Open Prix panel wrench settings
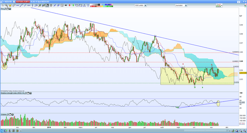The width and height of the screenshot is (247, 133). point(5,9)
